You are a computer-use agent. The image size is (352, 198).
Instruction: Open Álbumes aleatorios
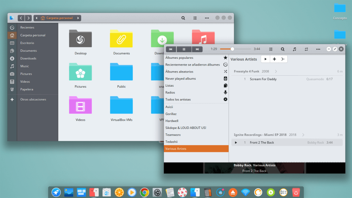tap(196, 71)
